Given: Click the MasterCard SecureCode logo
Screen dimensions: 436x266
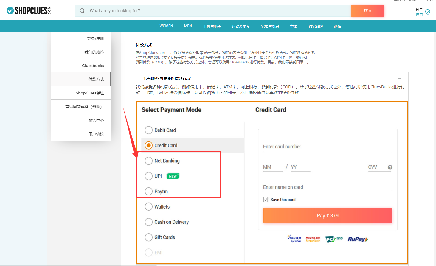Looking at the screenshot, I should click(x=313, y=239).
